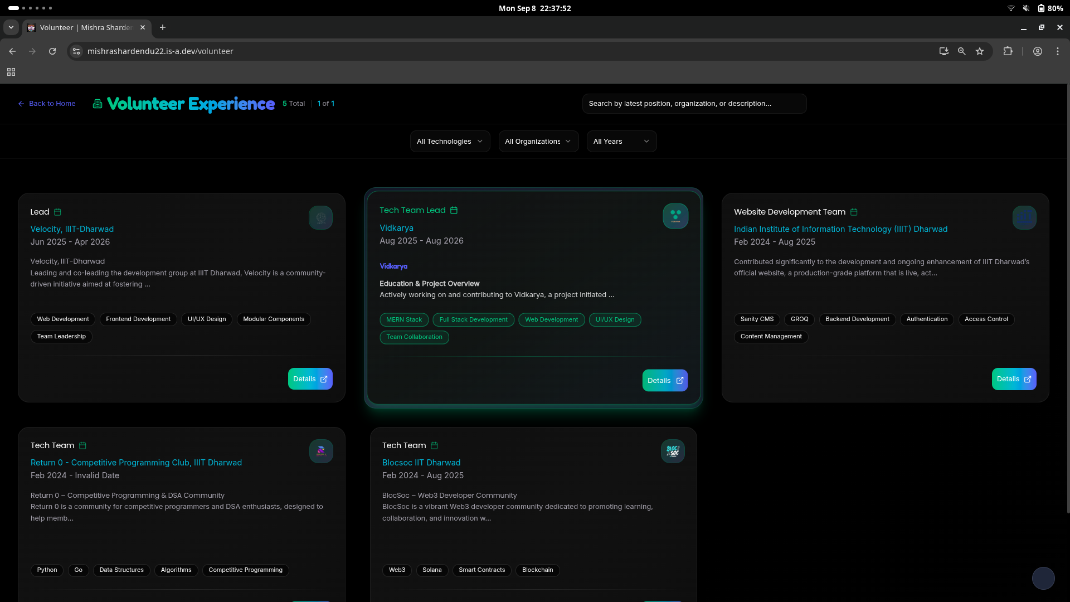Click calendar icon beside Tech Team Lead
This screenshot has width=1070, height=602.
454,211
